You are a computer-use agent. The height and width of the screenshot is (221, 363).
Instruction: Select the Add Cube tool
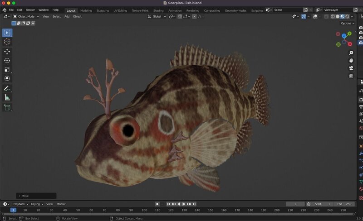pos(7,107)
